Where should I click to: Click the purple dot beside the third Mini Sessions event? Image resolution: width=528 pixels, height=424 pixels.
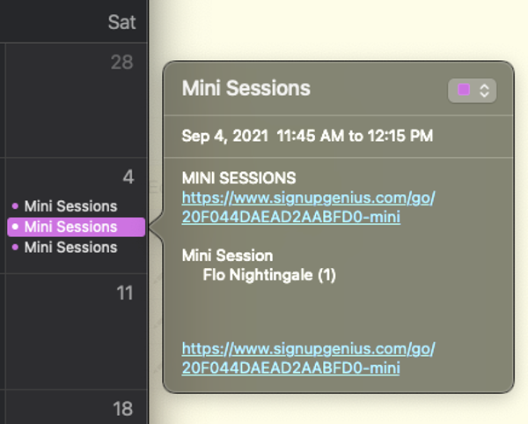pos(15,248)
